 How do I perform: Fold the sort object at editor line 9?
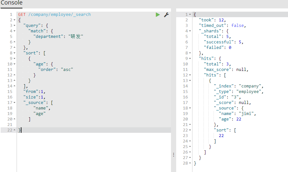[x=15, y=58]
